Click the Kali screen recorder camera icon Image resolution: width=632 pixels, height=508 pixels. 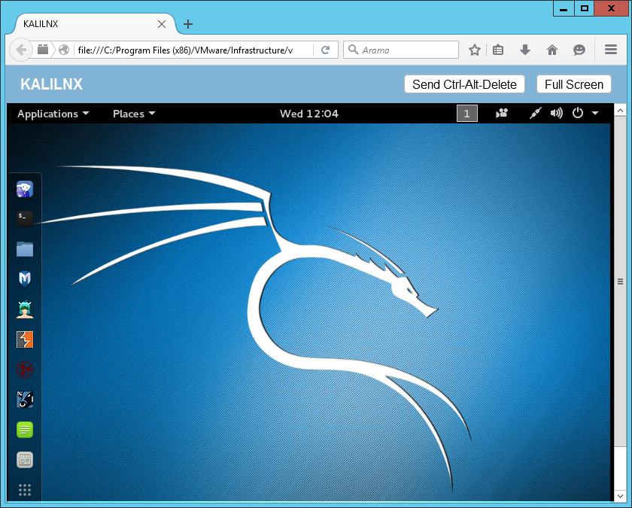coord(502,114)
